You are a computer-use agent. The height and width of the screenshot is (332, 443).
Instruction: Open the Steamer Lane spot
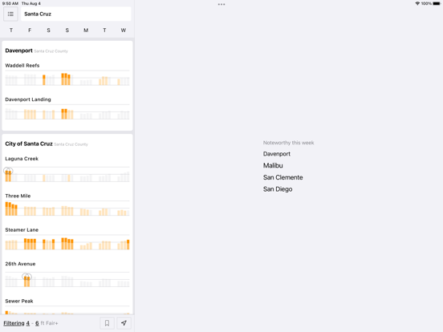pos(22,230)
